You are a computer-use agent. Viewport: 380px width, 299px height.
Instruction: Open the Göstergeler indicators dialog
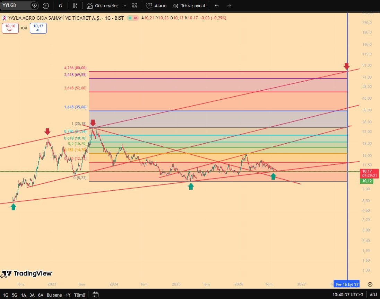pyautogui.click(x=103, y=6)
